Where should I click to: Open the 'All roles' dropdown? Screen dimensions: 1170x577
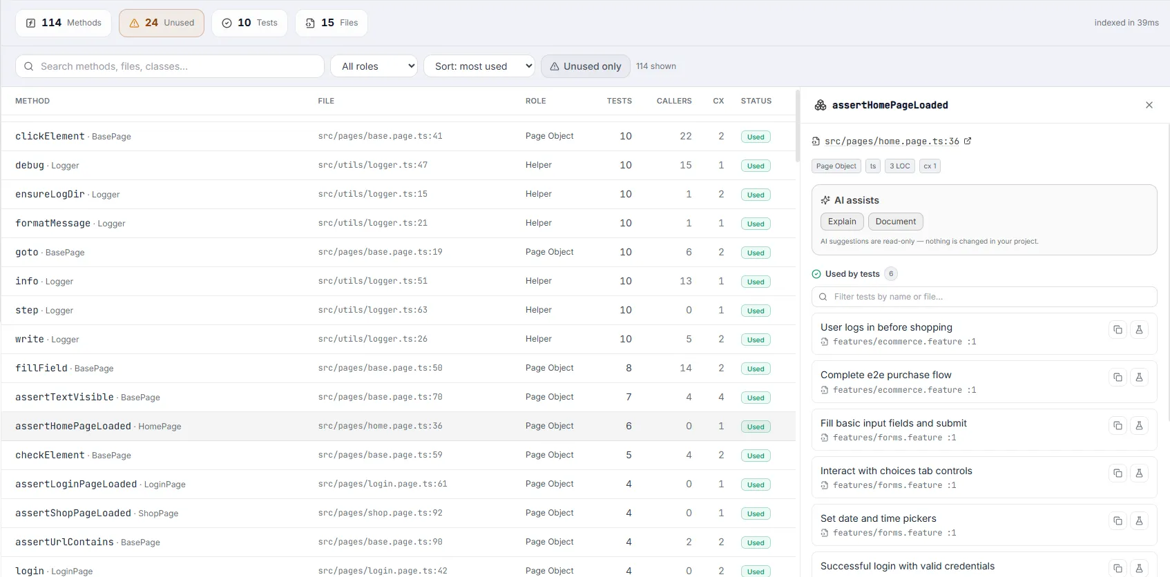click(374, 66)
